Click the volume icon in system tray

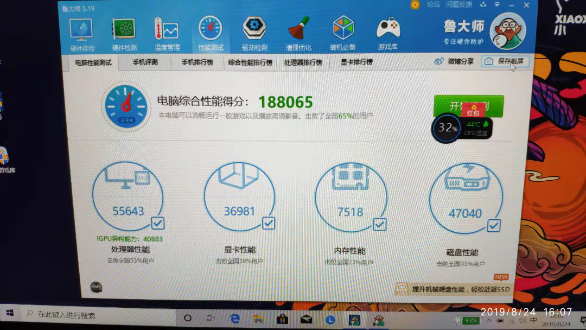tap(523, 321)
